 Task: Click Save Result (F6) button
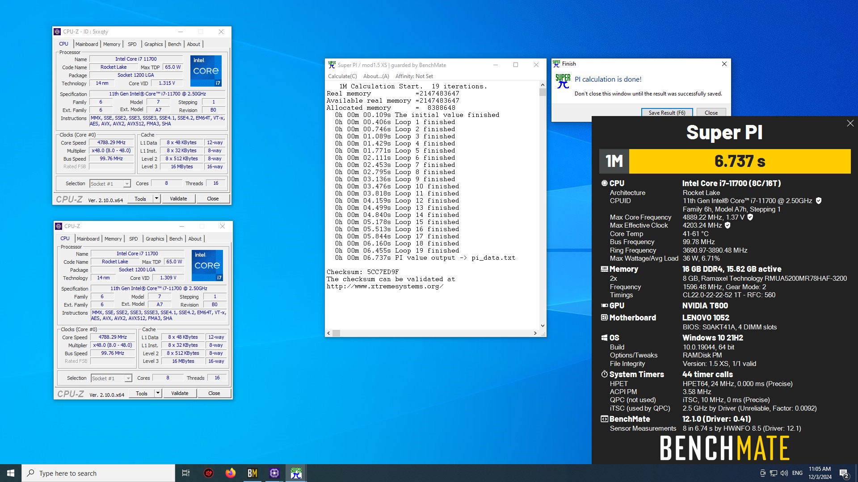coord(667,112)
